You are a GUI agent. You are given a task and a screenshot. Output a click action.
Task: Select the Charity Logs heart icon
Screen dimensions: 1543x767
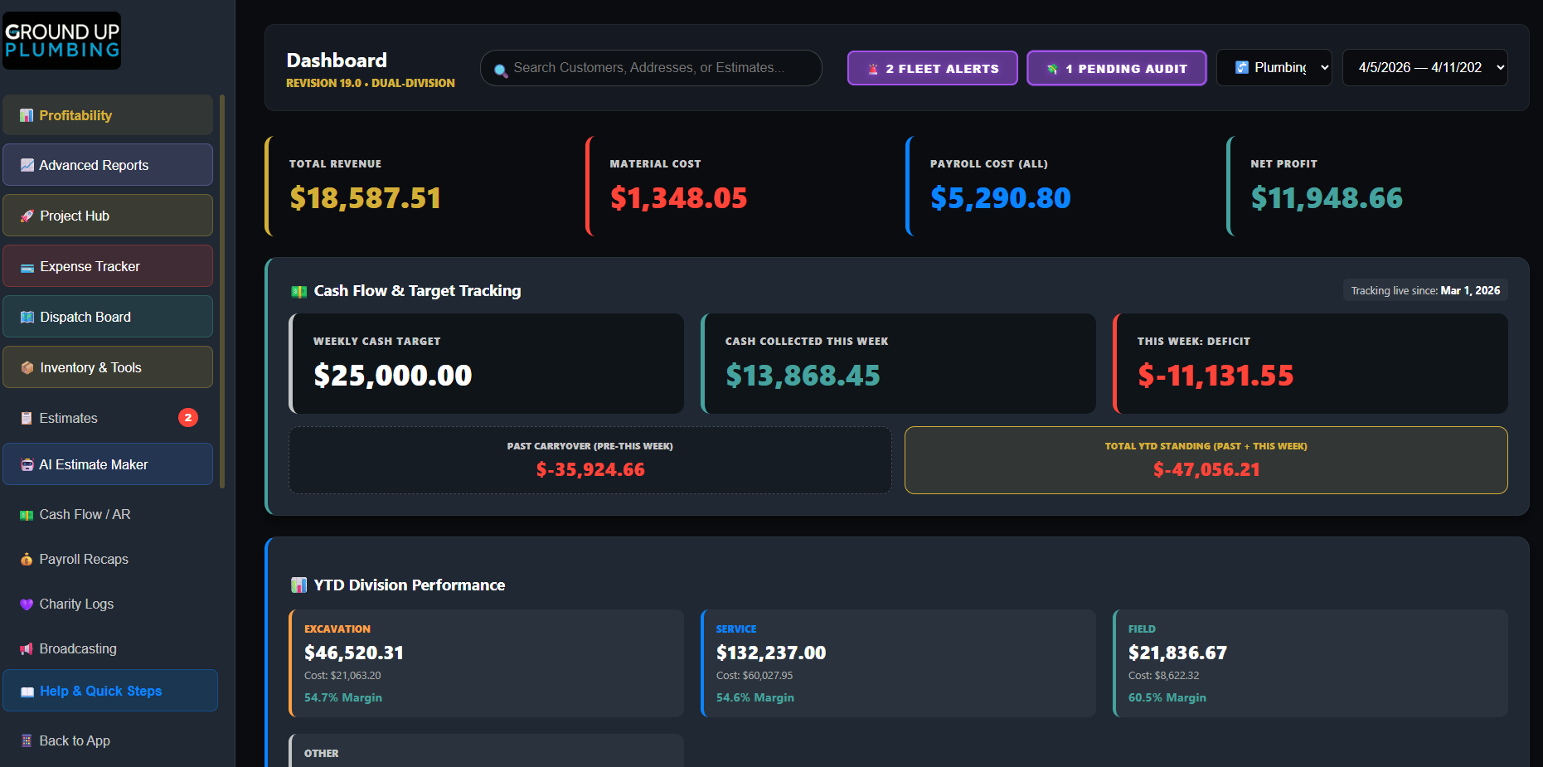(x=26, y=604)
